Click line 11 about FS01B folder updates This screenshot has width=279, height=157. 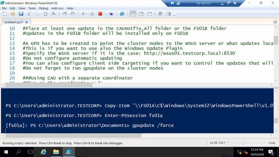click(105, 33)
